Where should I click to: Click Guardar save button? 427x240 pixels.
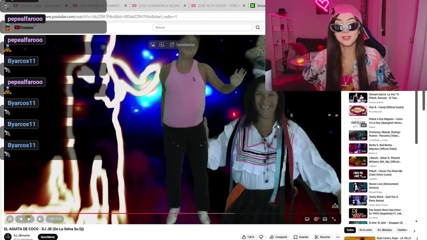[301, 237]
